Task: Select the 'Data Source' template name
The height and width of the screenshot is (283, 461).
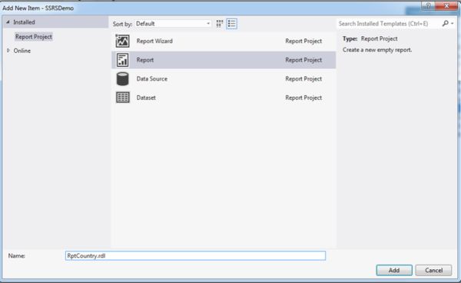Action: [x=151, y=79]
